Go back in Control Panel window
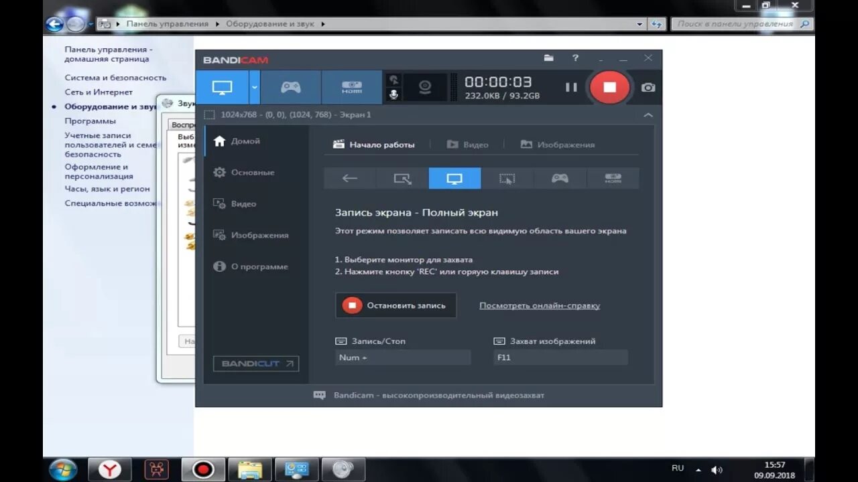 pos(54,24)
